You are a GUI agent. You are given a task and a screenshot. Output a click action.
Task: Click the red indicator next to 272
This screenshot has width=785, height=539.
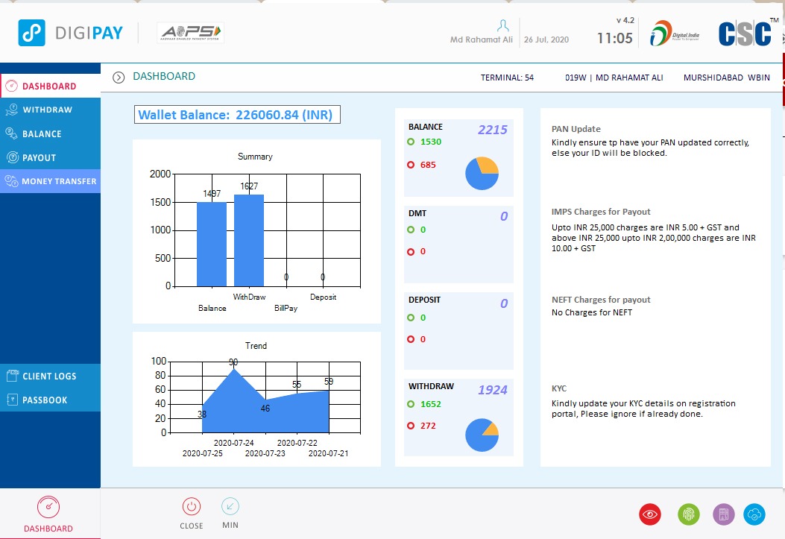pos(411,426)
